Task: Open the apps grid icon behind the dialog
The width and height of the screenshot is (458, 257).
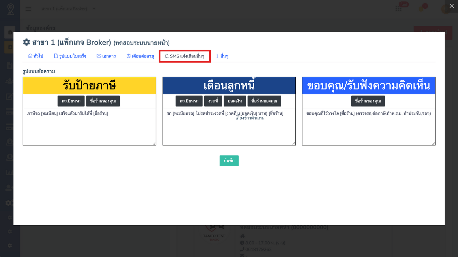Action: coord(398,9)
